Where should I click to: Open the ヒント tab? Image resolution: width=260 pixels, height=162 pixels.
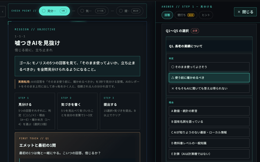206,15
